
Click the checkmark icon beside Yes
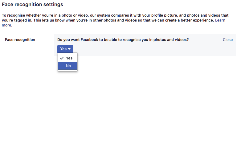coord(62,58)
